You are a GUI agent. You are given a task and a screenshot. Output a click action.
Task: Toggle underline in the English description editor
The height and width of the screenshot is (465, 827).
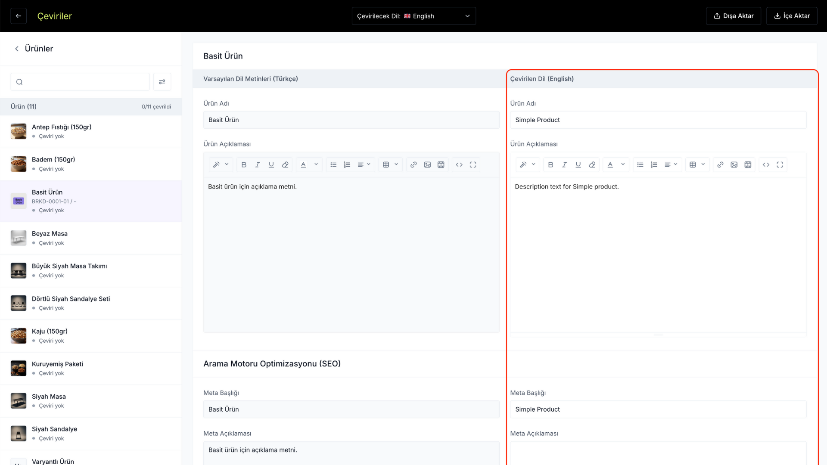point(578,164)
